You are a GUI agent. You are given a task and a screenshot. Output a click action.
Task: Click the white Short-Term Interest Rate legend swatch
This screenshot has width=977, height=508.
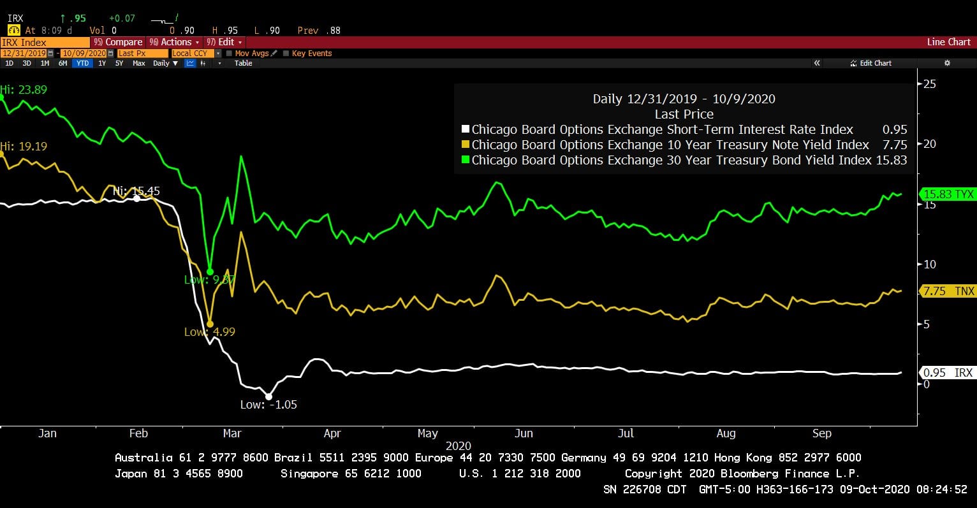(466, 129)
